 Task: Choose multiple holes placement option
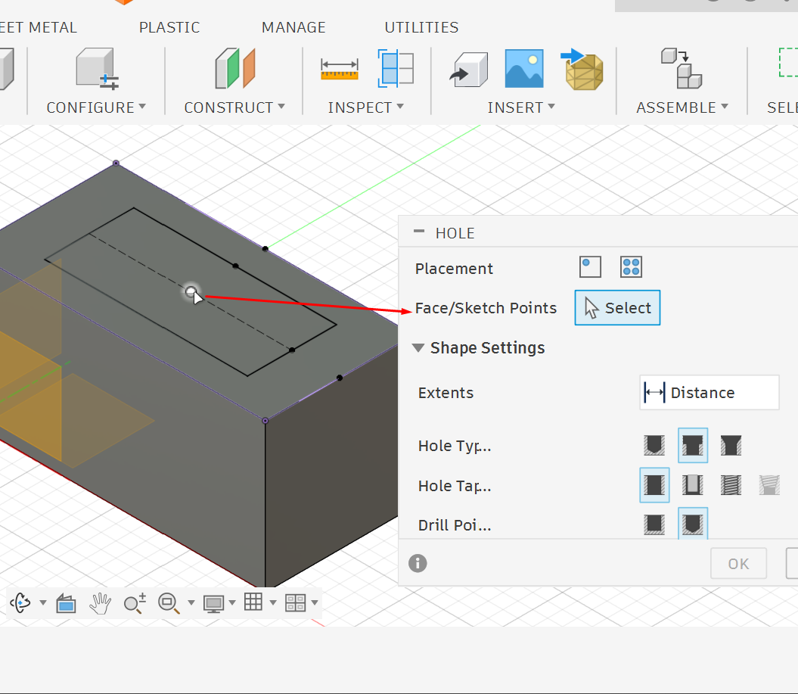point(631,267)
